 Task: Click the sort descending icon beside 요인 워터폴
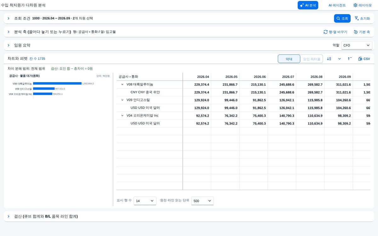coord(329,59)
